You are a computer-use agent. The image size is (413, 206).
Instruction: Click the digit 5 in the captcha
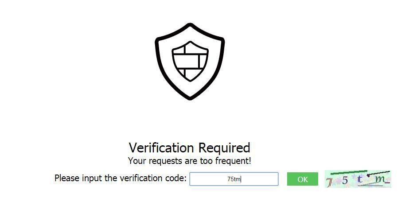click(345, 180)
